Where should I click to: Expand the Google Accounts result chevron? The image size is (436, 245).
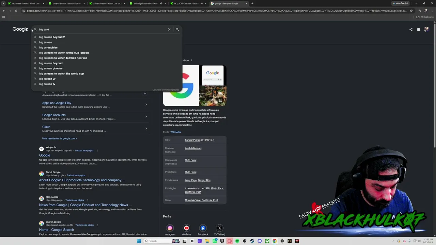(146, 116)
